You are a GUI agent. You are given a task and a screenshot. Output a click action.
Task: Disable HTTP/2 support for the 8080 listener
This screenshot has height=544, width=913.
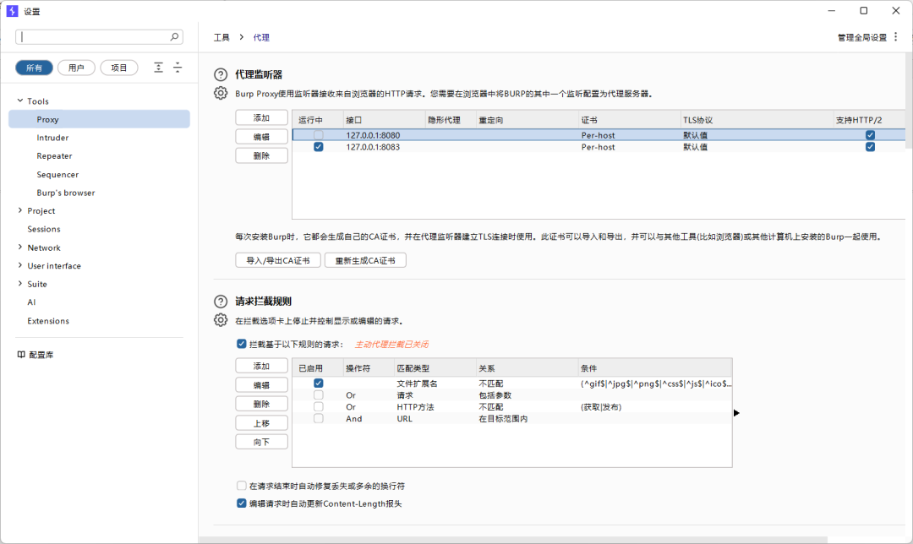[x=871, y=134]
